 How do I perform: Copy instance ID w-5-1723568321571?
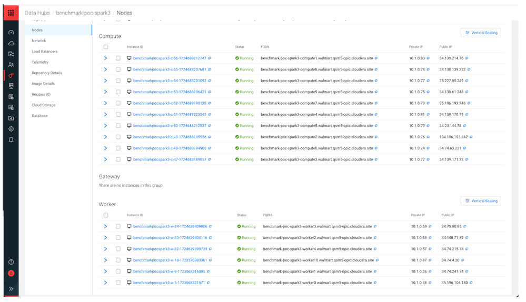(208, 283)
